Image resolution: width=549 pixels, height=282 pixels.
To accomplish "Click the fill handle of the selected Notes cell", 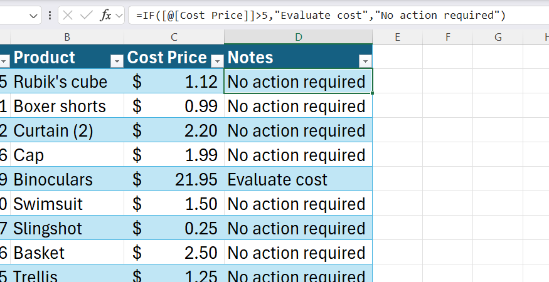I will pyautogui.click(x=372, y=93).
